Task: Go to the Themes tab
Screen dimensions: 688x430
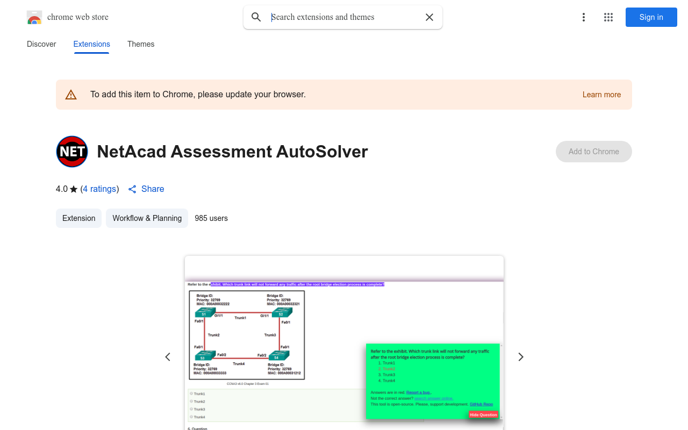Action: [141, 44]
